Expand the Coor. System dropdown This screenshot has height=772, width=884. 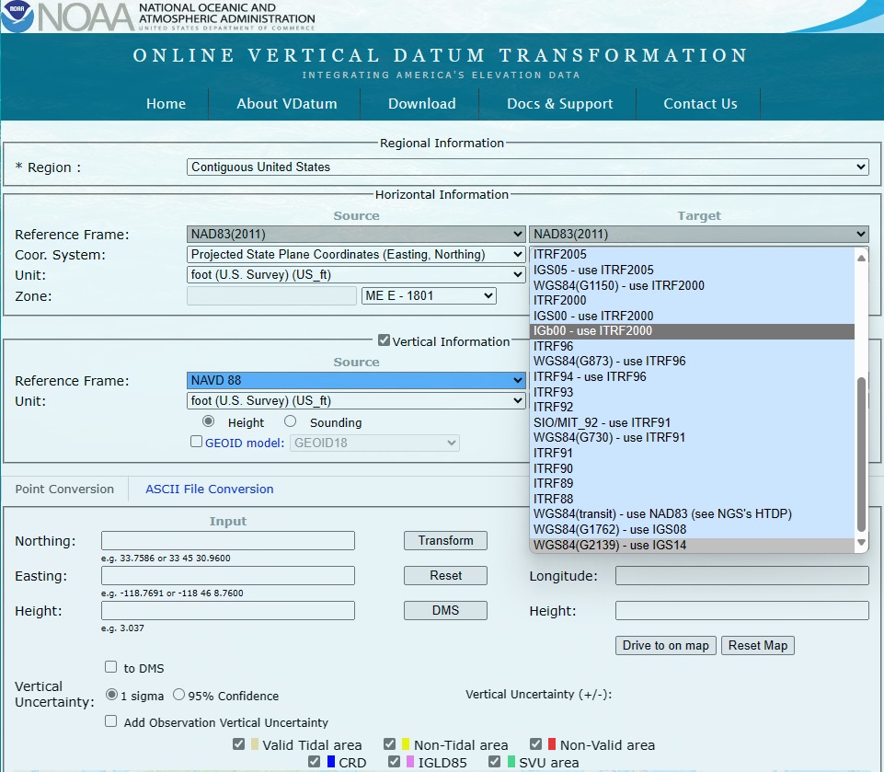tap(356, 254)
